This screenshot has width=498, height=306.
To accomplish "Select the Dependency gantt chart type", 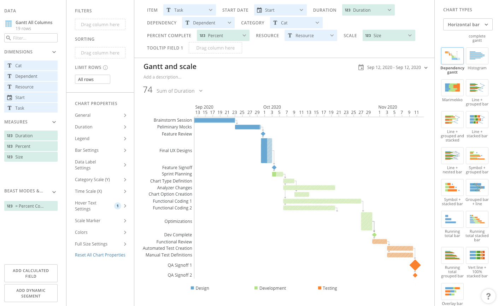I will 452,56.
